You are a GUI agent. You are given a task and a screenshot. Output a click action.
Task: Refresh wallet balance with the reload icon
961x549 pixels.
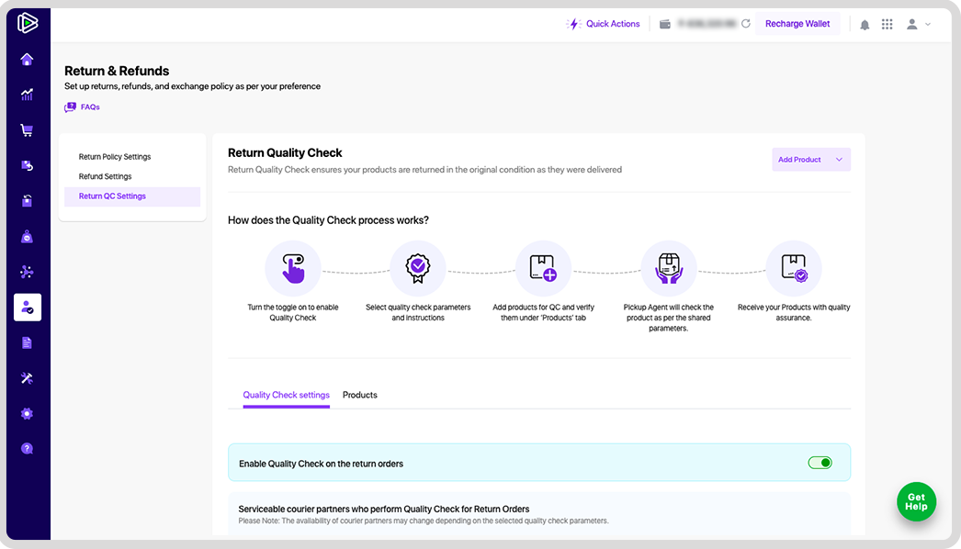pos(746,24)
